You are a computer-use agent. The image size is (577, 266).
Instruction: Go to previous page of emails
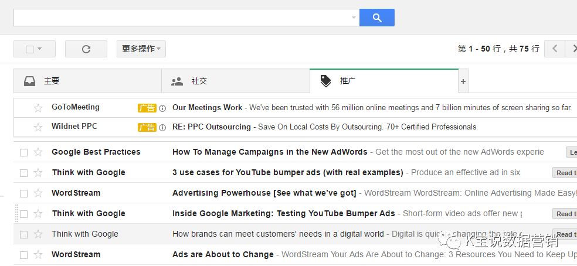pos(554,49)
